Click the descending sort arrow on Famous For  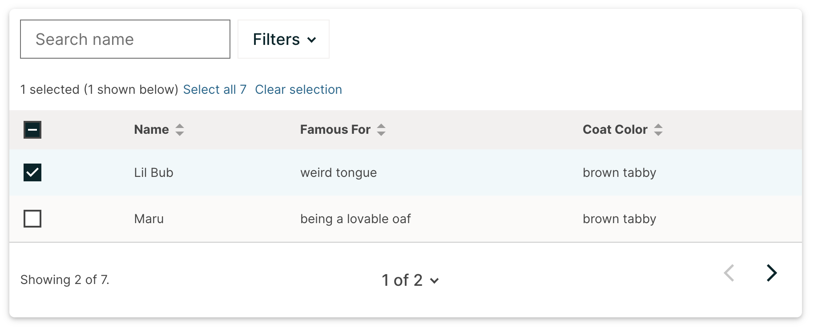[381, 133]
